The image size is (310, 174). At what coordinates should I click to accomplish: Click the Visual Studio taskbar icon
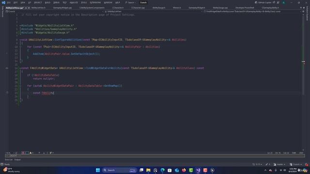point(198,170)
